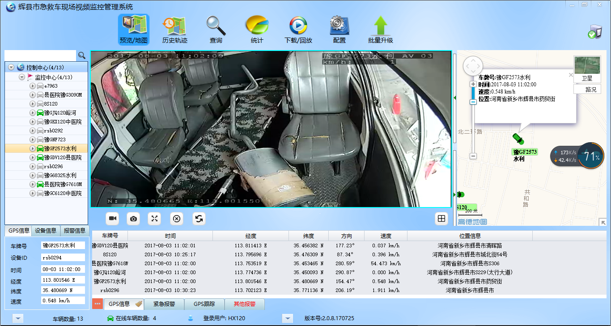The image size is (611, 326).
Task: Open the 紧急报警 emergency alarm tab
Action: pos(164,304)
